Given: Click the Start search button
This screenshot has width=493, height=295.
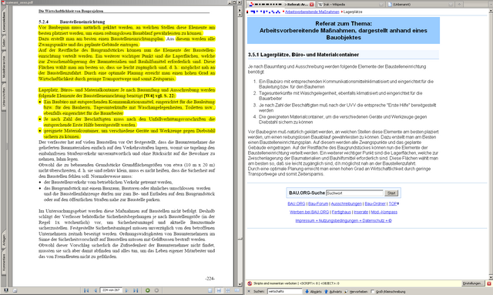Looking at the screenshot, I should [x=391, y=193].
